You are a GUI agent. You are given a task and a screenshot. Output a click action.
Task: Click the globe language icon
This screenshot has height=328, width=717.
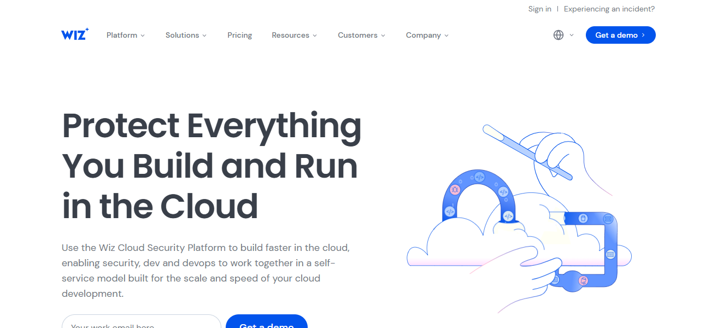[558, 35]
